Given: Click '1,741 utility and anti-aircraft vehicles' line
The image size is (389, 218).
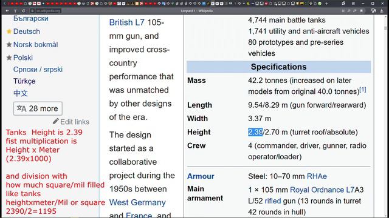Looking at the screenshot, I should pyautogui.click(x=309, y=31).
